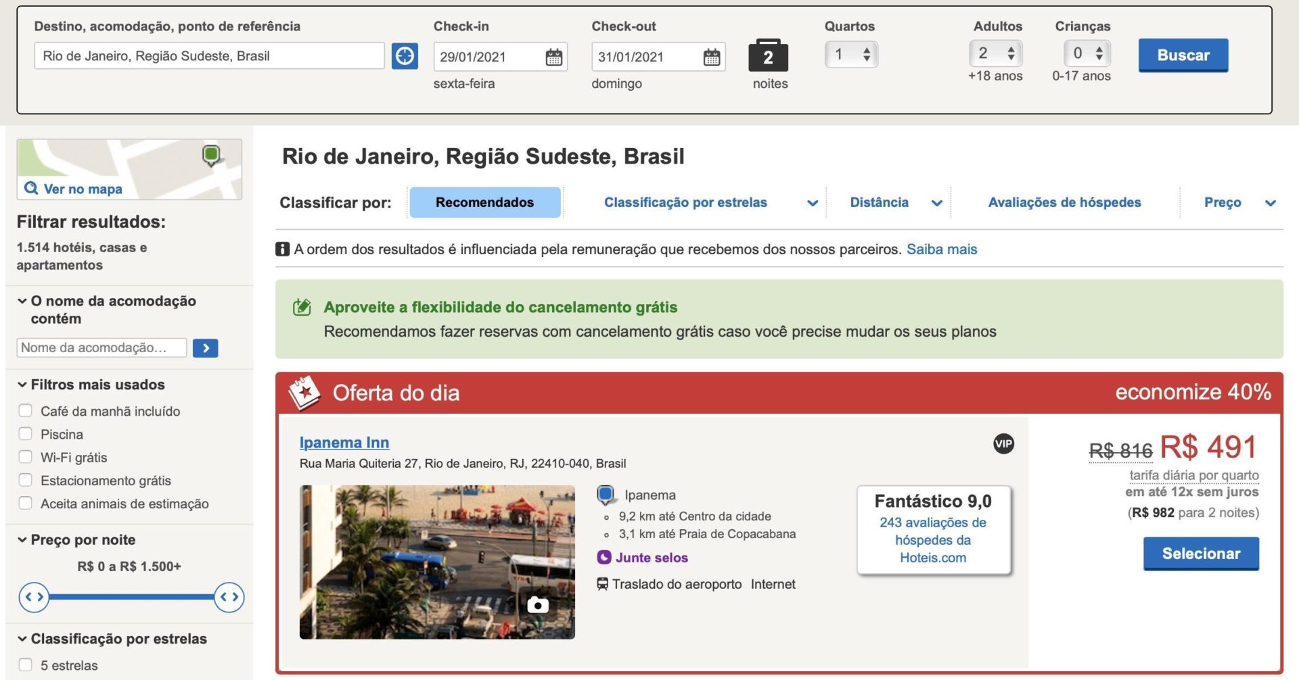Viewport: 1299px width, 680px height.
Task: Click the Ipanema location pin icon
Action: 606,495
